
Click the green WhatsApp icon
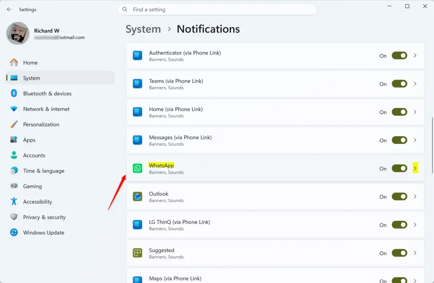[x=137, y=168]
